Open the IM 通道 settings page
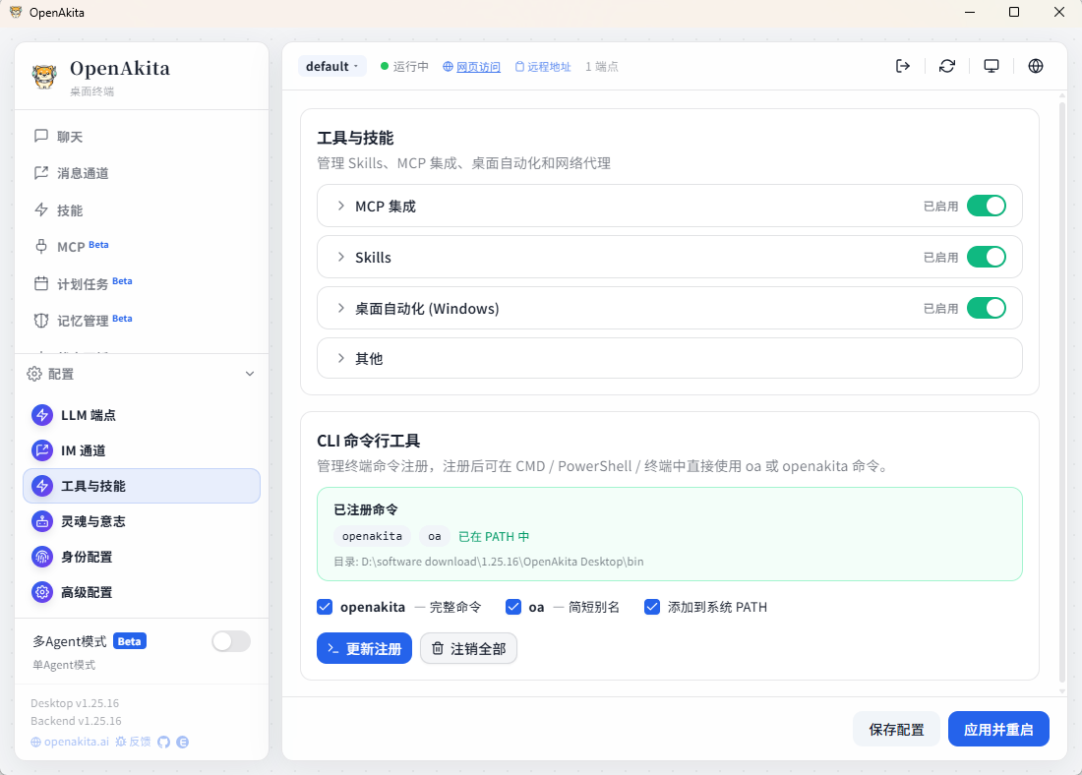Image resolution: width=1082 pixels, height=775 pixels. (142, 450)
